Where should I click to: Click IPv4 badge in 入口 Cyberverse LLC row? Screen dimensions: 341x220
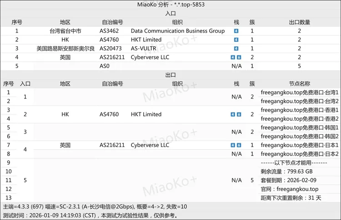coord(233,57)
